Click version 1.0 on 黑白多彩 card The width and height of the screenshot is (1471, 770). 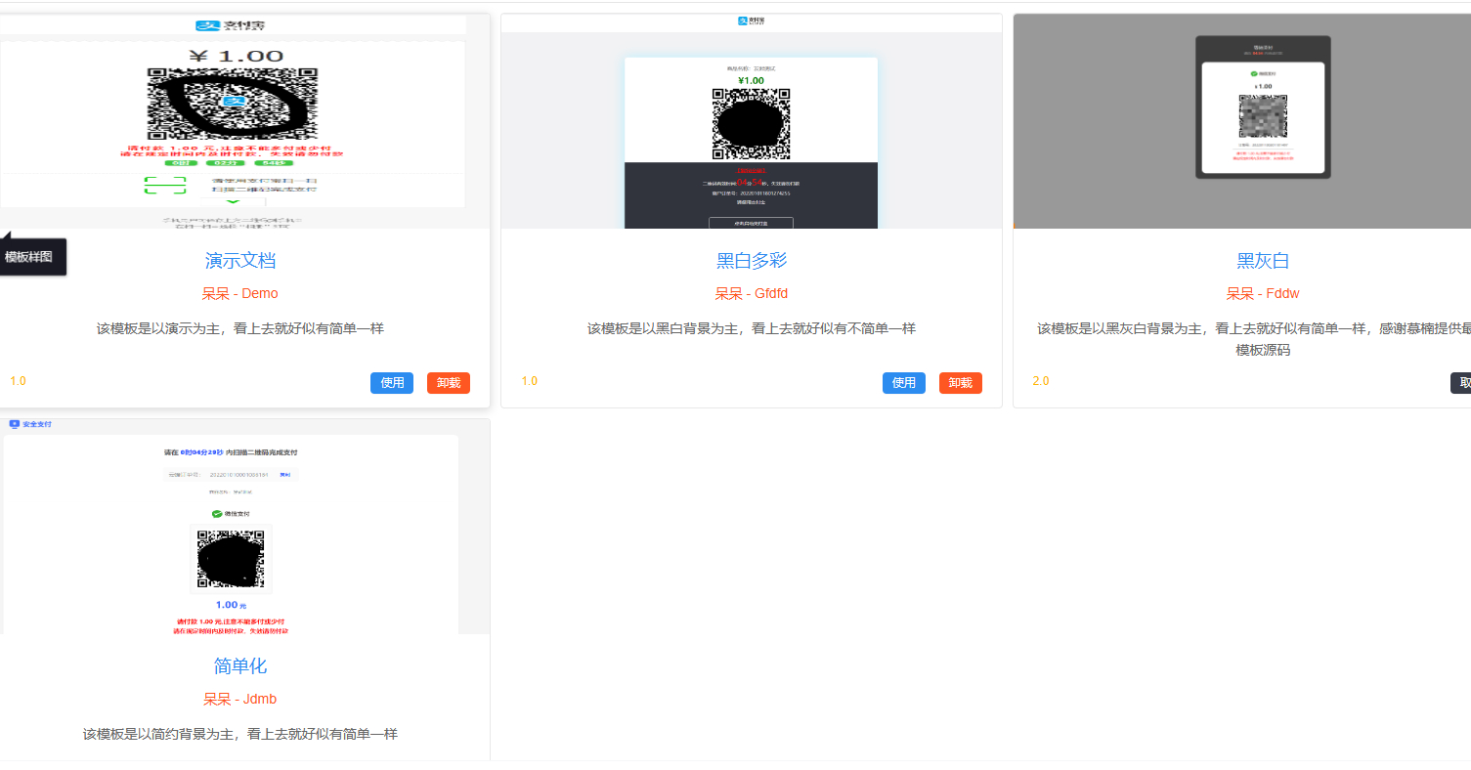tap(529, 381)
